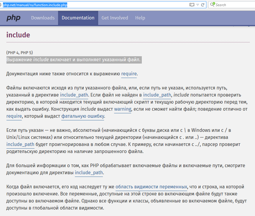Select the Documentation tab
The height and width of the screenshot is (216, 255).
78,18
